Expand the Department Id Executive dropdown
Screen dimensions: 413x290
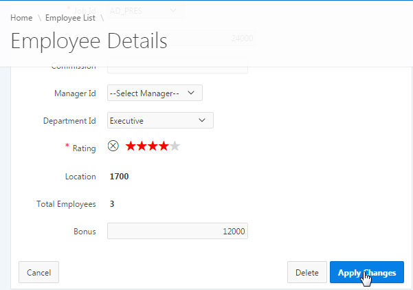(x=161, y=120)
